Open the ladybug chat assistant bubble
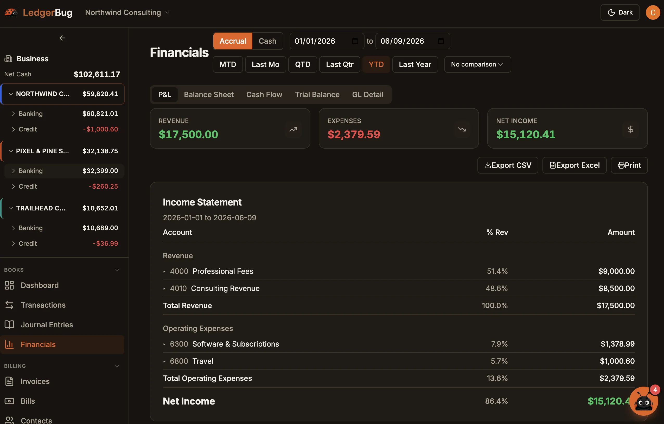The image size is (664, 424). coord(644,401)
